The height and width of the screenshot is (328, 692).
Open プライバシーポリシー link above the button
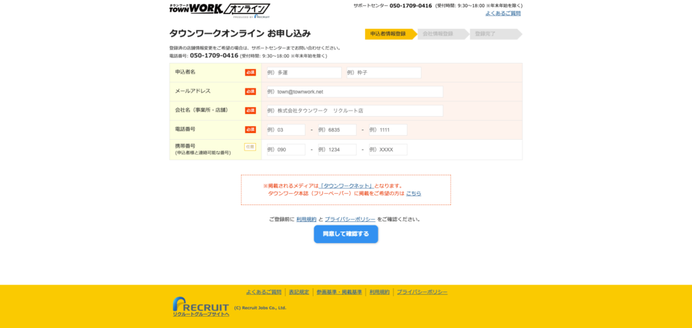tap(350, 219)
